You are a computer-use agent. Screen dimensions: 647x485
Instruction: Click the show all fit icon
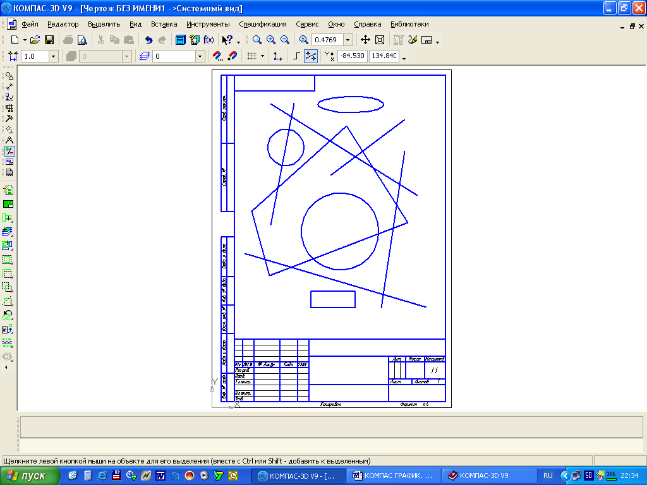click(x=380, y=40)
